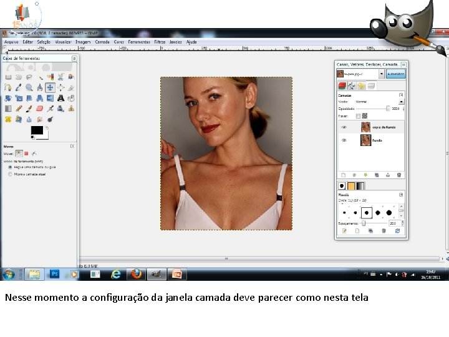Create a new layer in the Camadas panel
The width and height of the screenshot is (449, 337).
(x=343, y=175)
